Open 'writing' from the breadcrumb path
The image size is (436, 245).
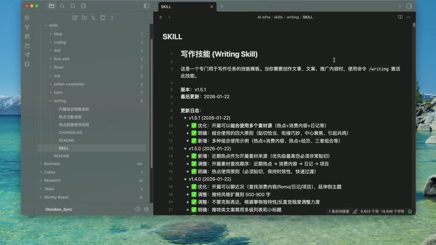pyautogui.click(x=293, y=17)
